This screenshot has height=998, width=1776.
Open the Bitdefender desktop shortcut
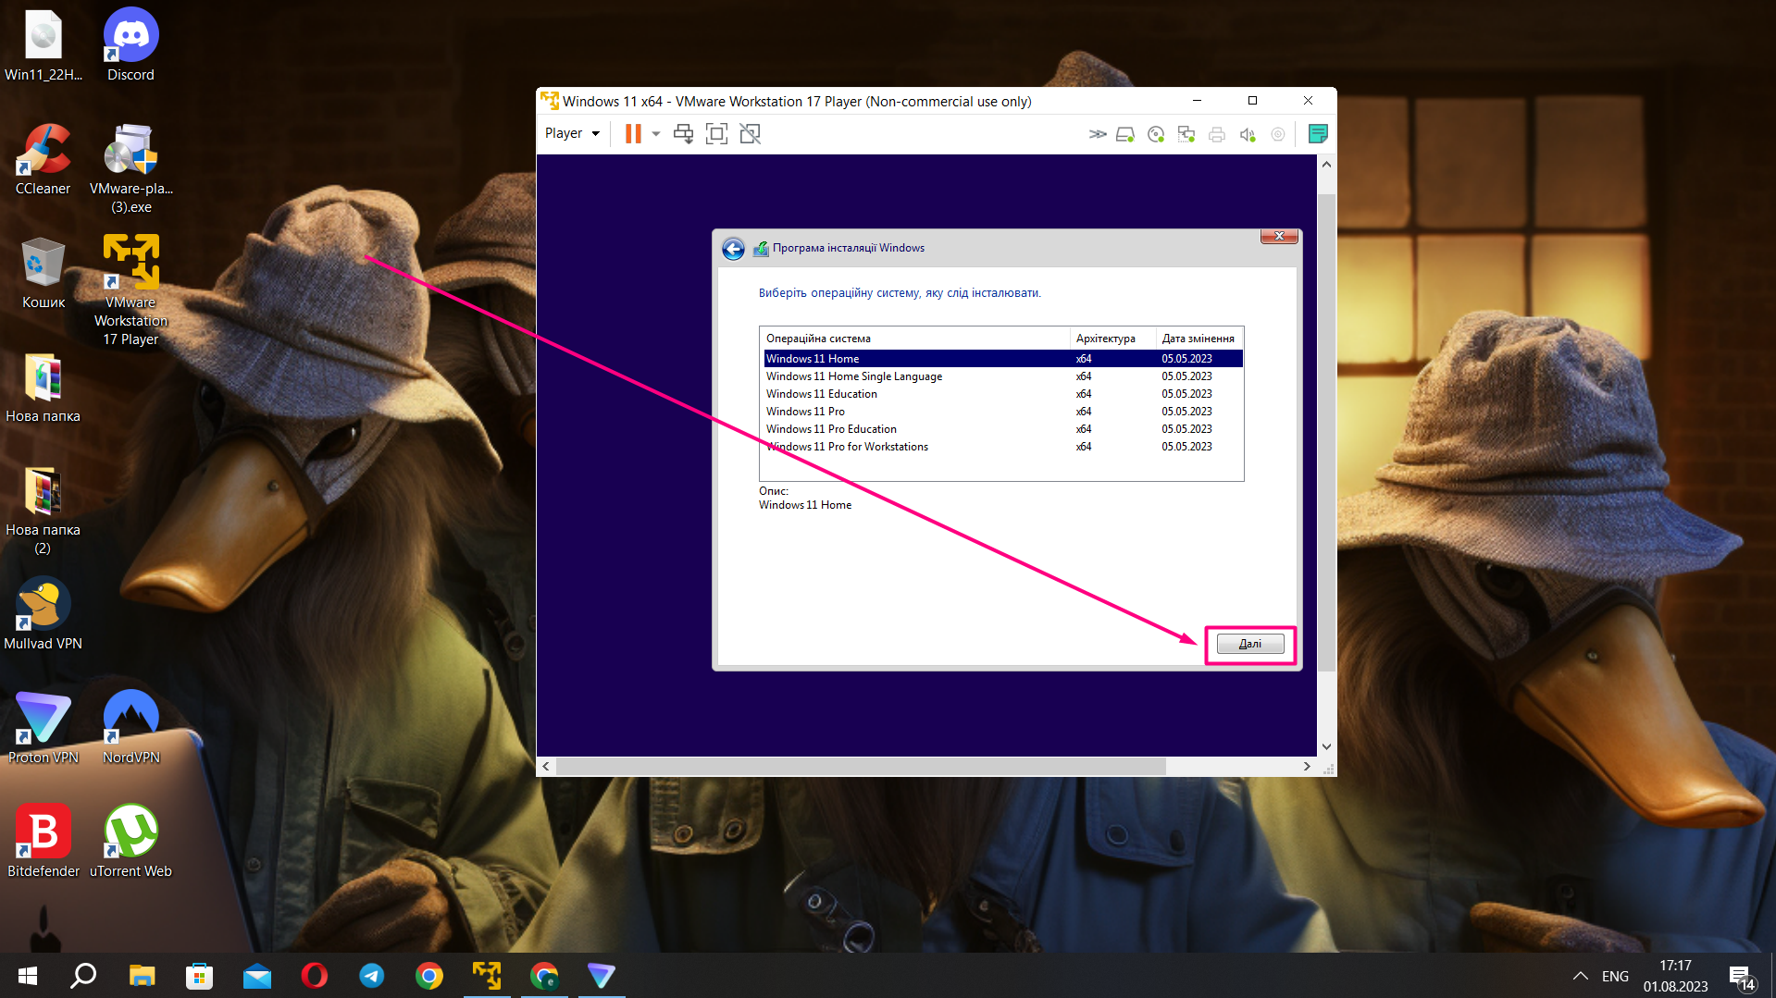click(x=43, y=841)
